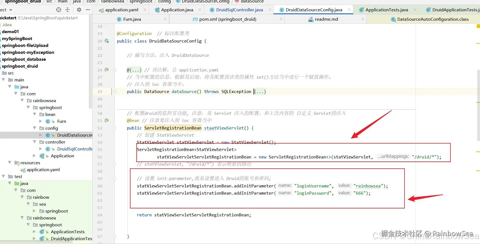Expand the Furn class node

pyautogui.click(x=41, y=121)
